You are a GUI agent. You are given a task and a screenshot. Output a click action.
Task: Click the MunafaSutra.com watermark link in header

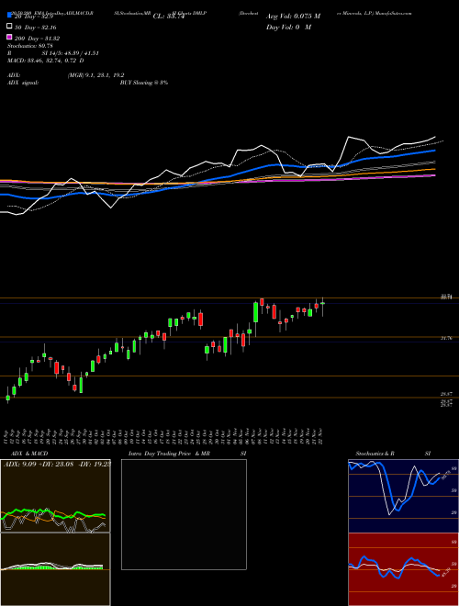click(x=394, y=13)
